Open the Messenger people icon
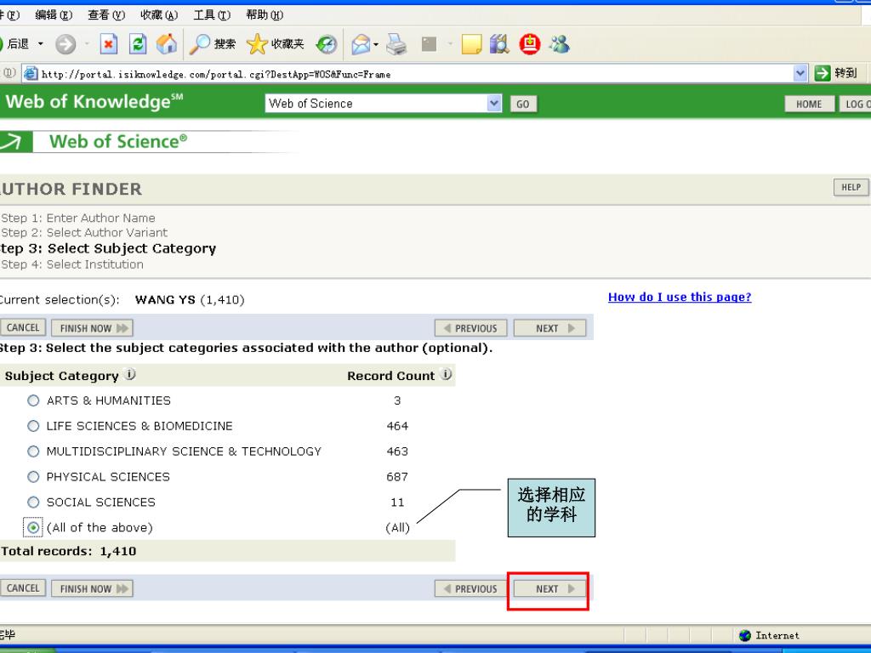Image resolution: width=871 pixels, height=653 pixels. (x=560, y=44)
